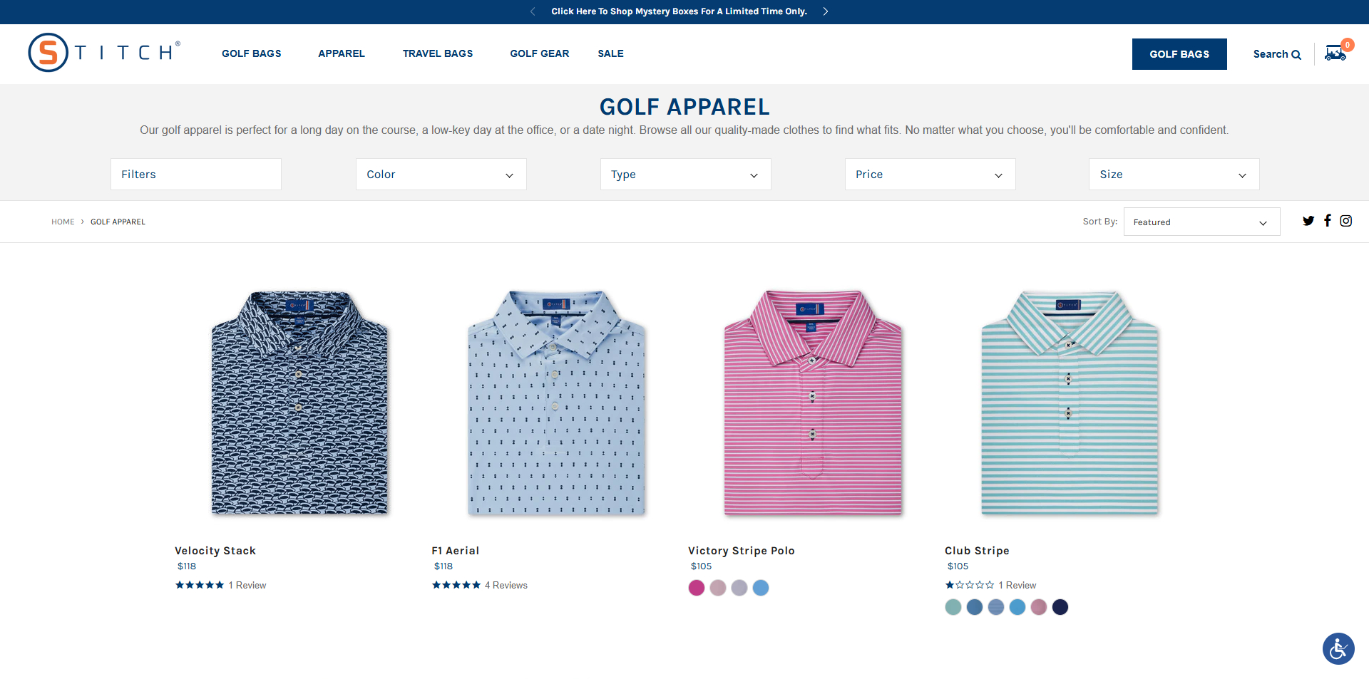Open the Size filter
The image size is (1369, 679).
coord(1173,174)
